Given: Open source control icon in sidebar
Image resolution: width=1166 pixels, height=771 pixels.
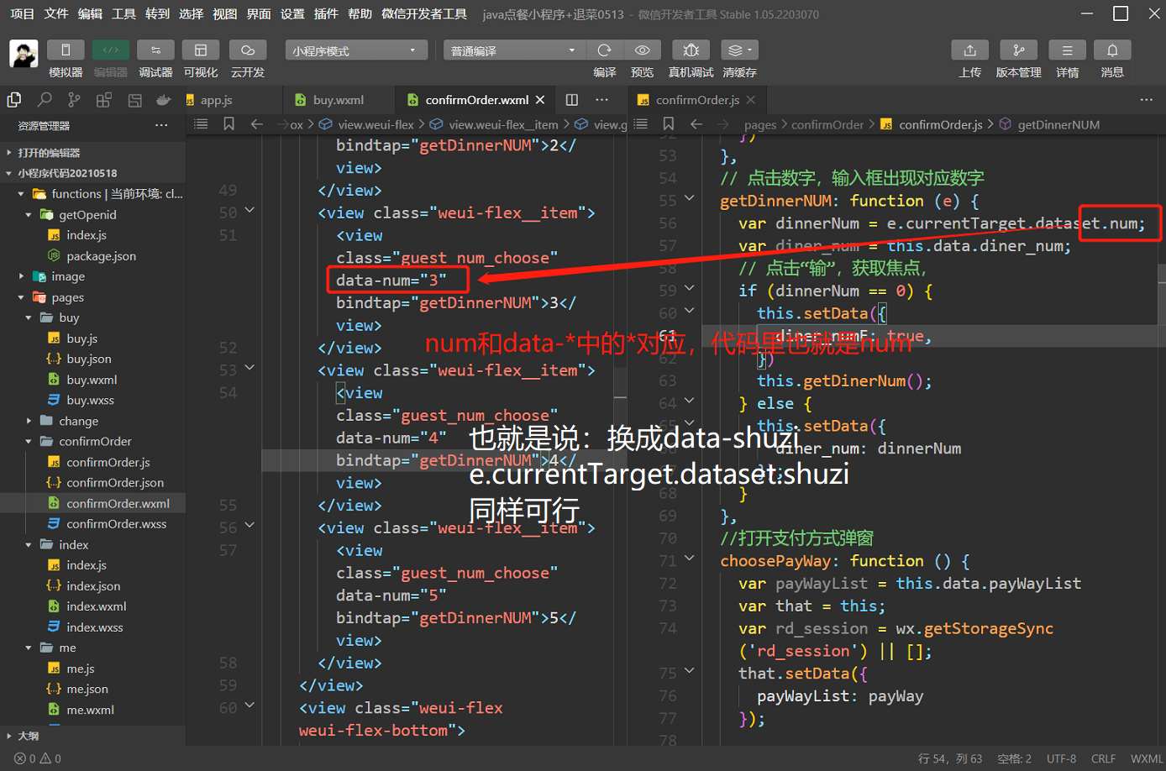Looking at the screenshot, I should 74,100.
